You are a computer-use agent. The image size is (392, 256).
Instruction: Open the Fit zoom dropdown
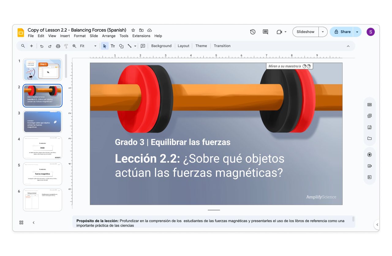pos(95,46)
